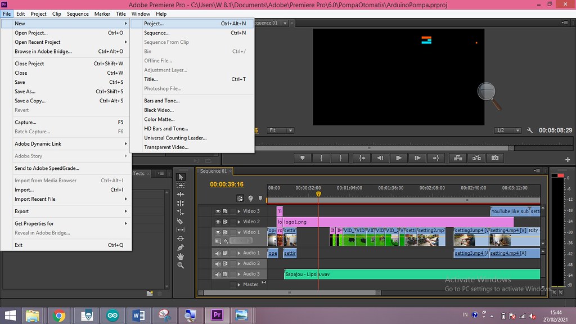Select the Slide tool
The image size is (576, 324).
point(181,238)
